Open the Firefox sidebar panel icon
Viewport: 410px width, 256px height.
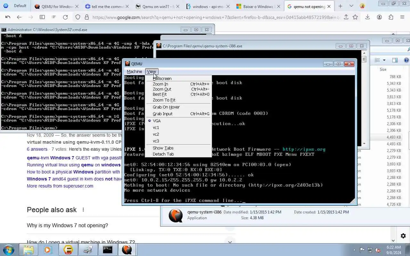pyautogui.click(x=42, y=17)
